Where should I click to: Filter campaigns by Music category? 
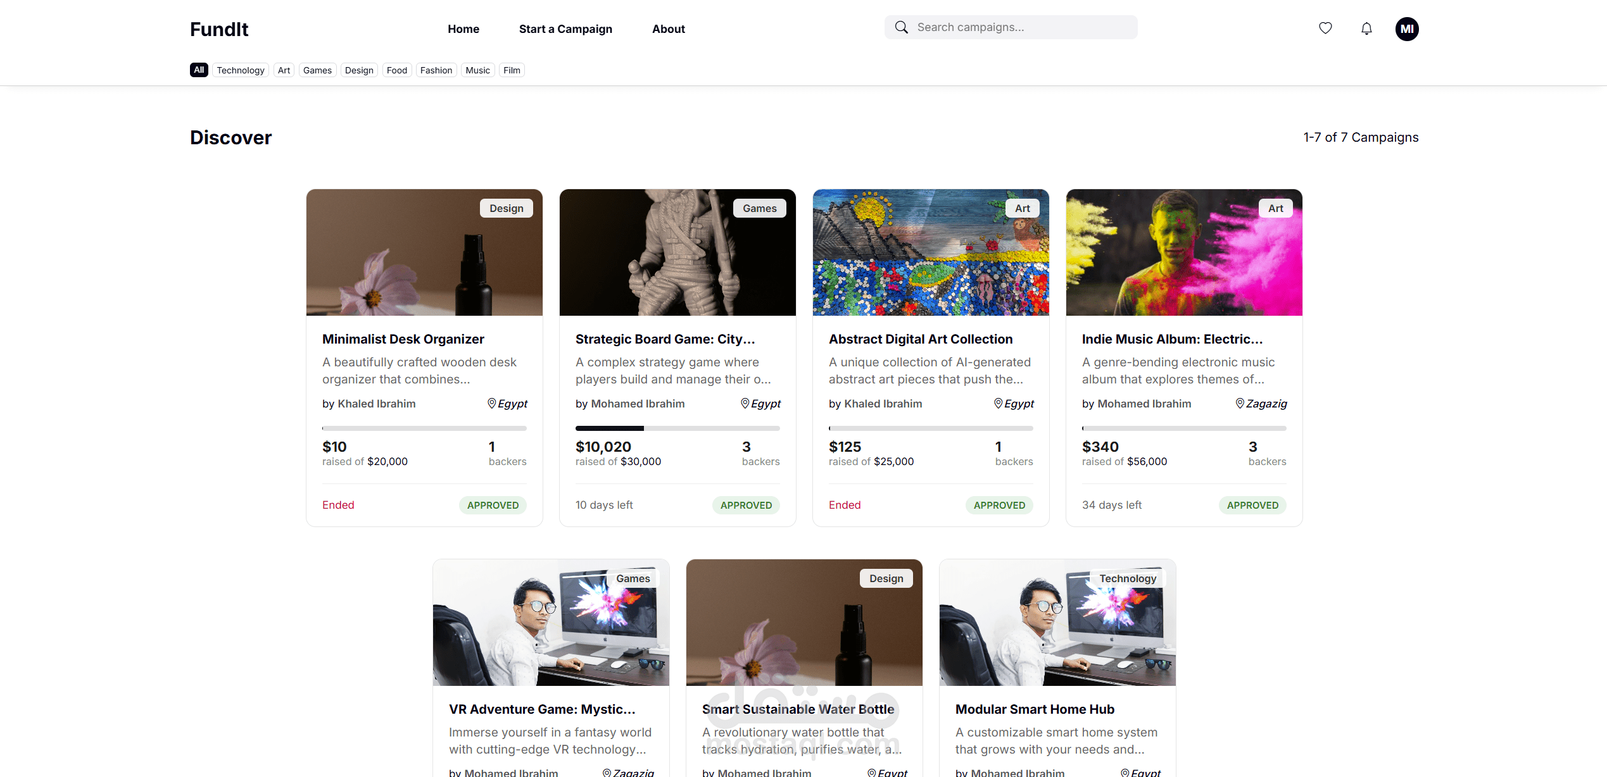477,70
